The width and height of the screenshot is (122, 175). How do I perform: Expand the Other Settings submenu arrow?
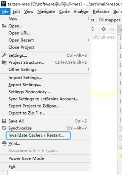pyautogui.click(x=88, y=69)
